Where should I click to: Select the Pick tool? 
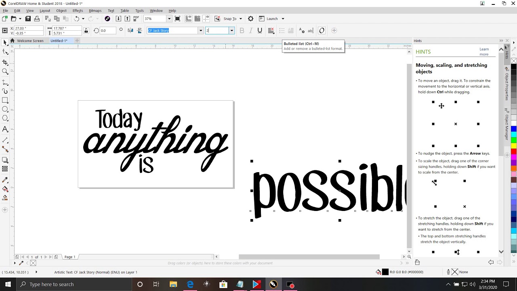pos(5,42)
